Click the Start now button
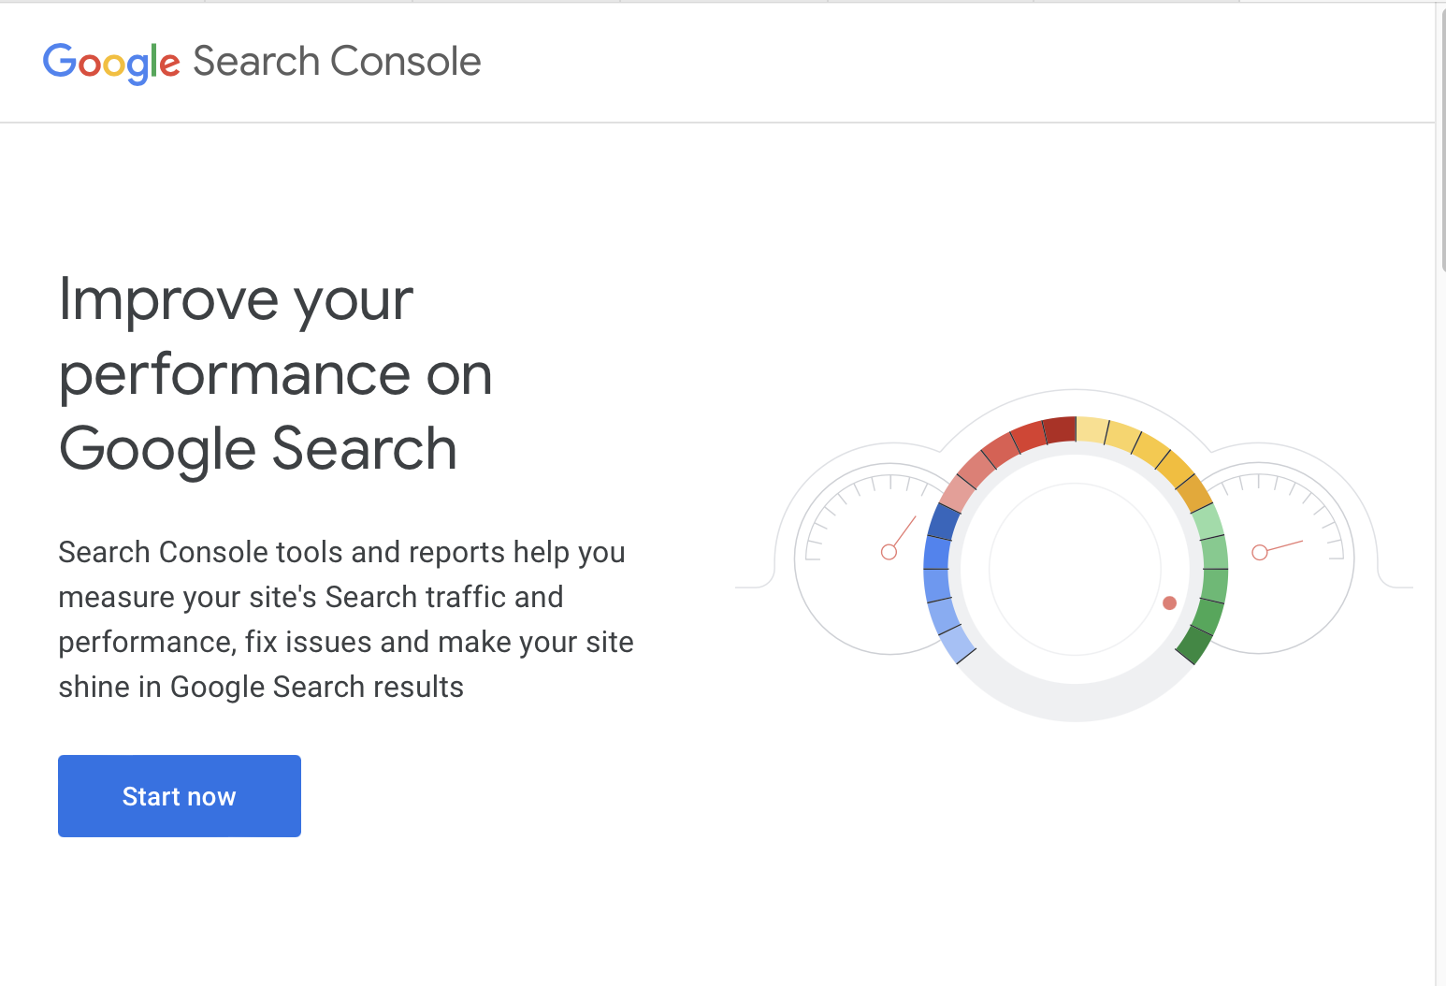This screenshot has height=986, width=1446. [x=179, y=796]
